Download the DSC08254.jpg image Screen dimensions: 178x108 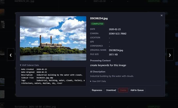[x=111, y=90]
